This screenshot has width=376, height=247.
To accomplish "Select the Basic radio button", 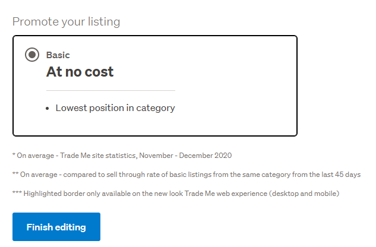I will [32, 55].
